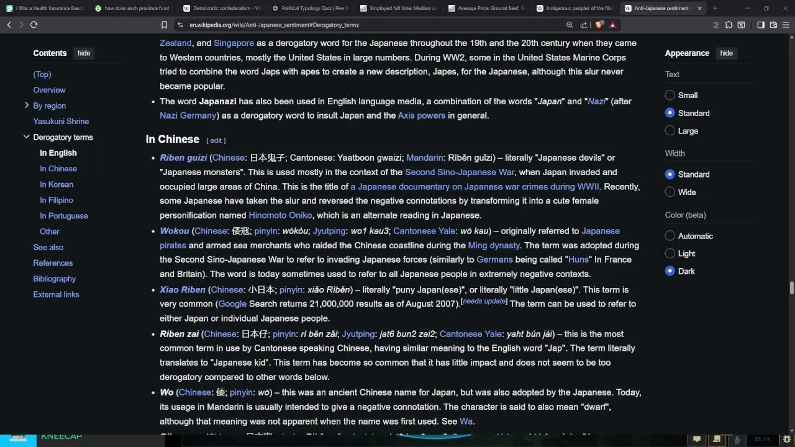Share this page via the share icon
Screen dimensions: 795x447
(x=584, y=25)
